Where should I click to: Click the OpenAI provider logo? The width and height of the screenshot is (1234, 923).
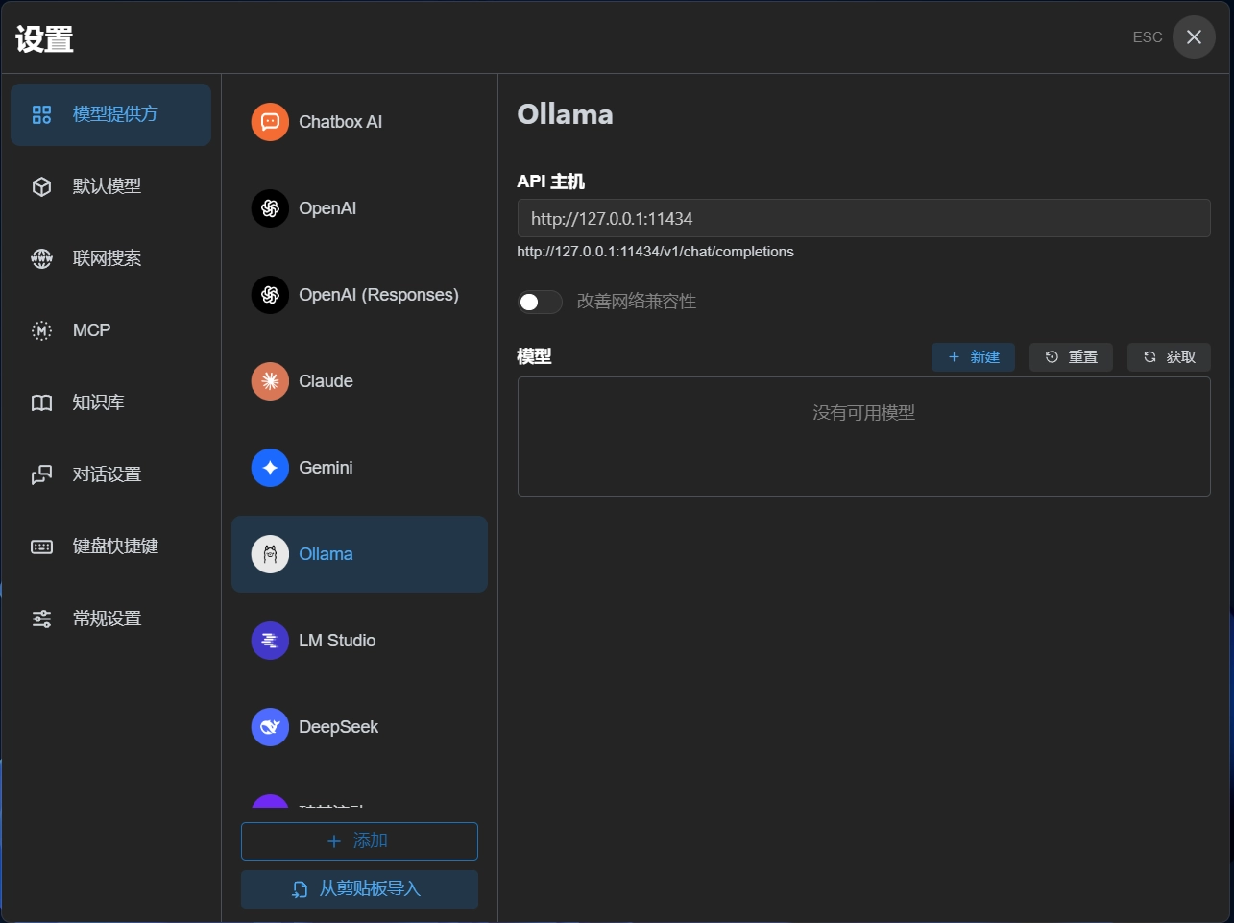pos(270,208)
